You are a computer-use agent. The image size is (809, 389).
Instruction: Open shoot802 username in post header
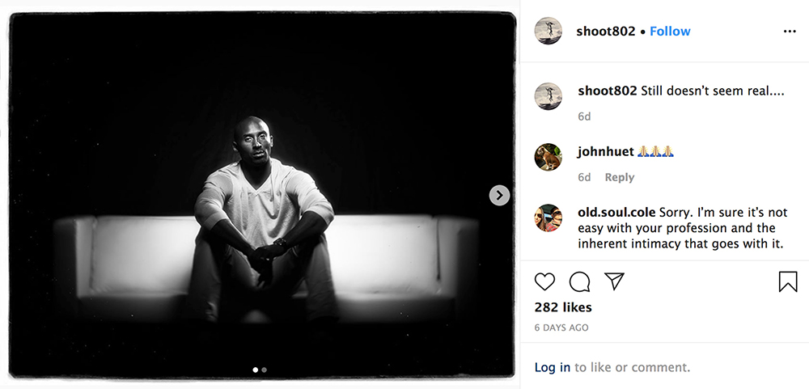605,32
